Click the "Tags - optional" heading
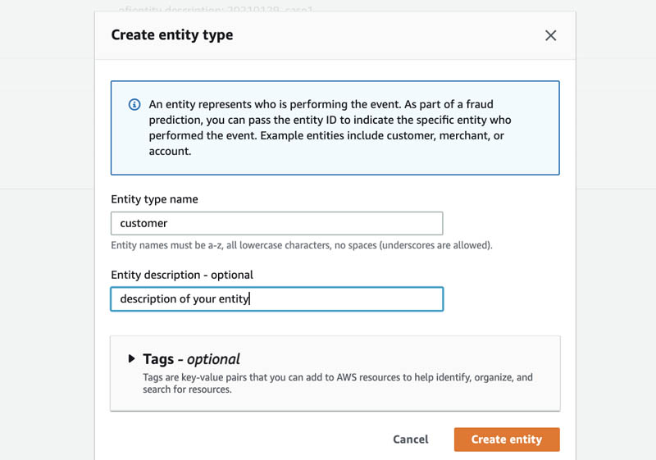 pyautogui.click(x=191, y=359)
